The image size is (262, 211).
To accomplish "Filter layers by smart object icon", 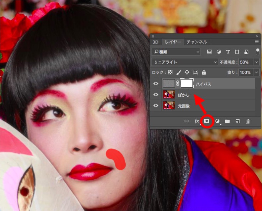I will 246,52.
